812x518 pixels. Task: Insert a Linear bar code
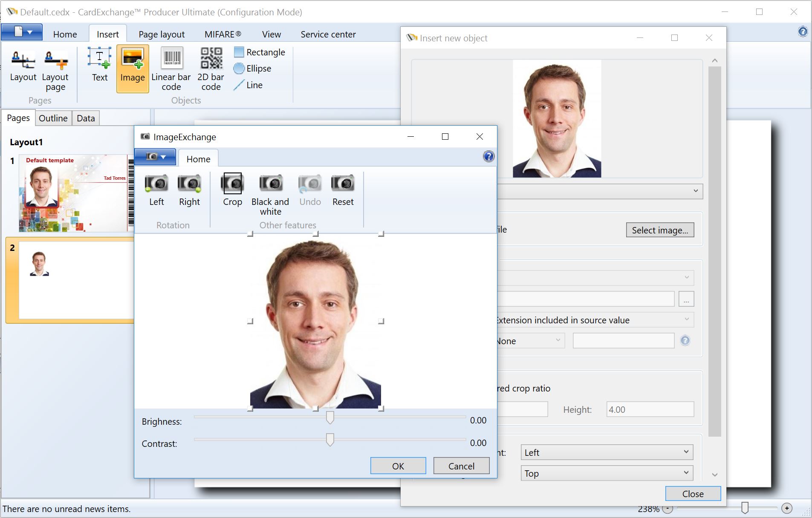171,69
